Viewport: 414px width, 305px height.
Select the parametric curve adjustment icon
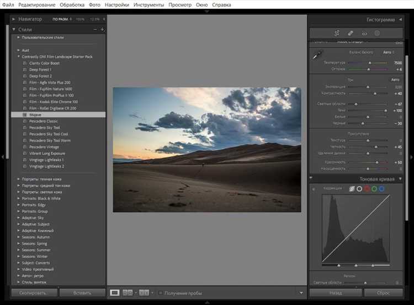tap(352, 189)
